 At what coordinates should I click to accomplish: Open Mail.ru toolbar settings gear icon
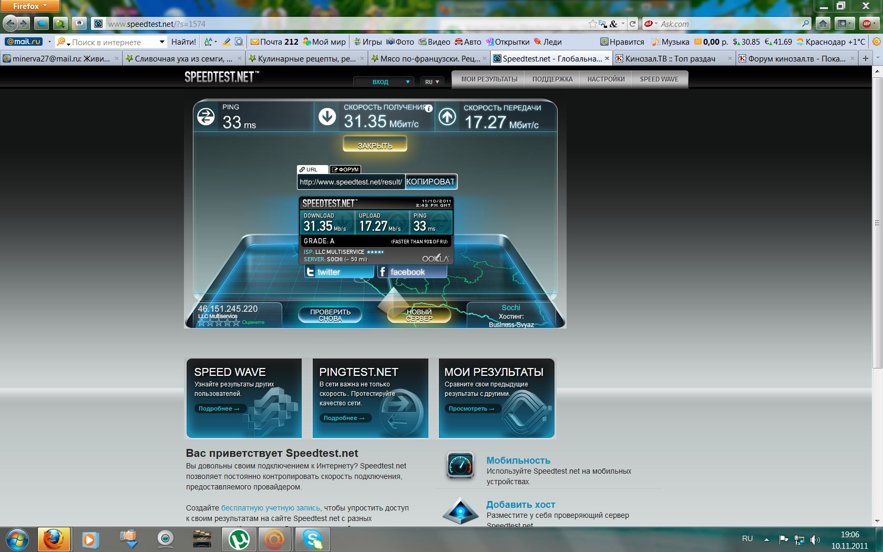[876, 42]
